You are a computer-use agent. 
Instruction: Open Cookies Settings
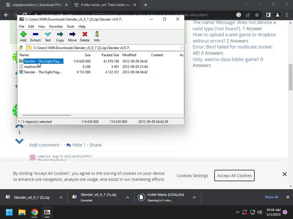(193, 176)
